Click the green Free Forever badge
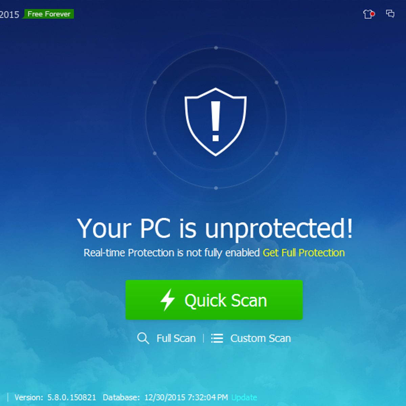The image size is (406, 406). [x=49, y=14]
